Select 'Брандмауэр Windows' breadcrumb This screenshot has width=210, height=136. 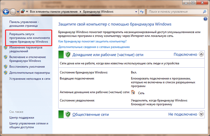tap(98, 12)
